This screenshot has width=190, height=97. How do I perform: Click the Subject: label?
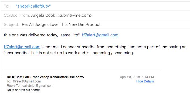(12, 25)
